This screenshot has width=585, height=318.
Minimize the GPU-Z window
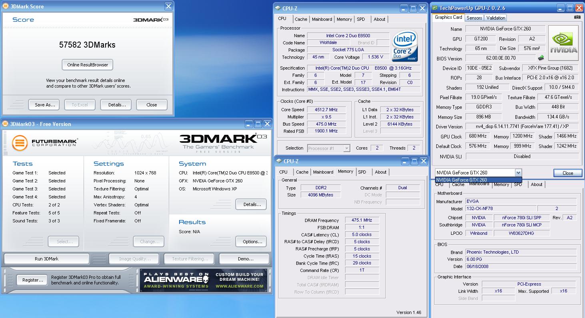[x=561, y=8]
